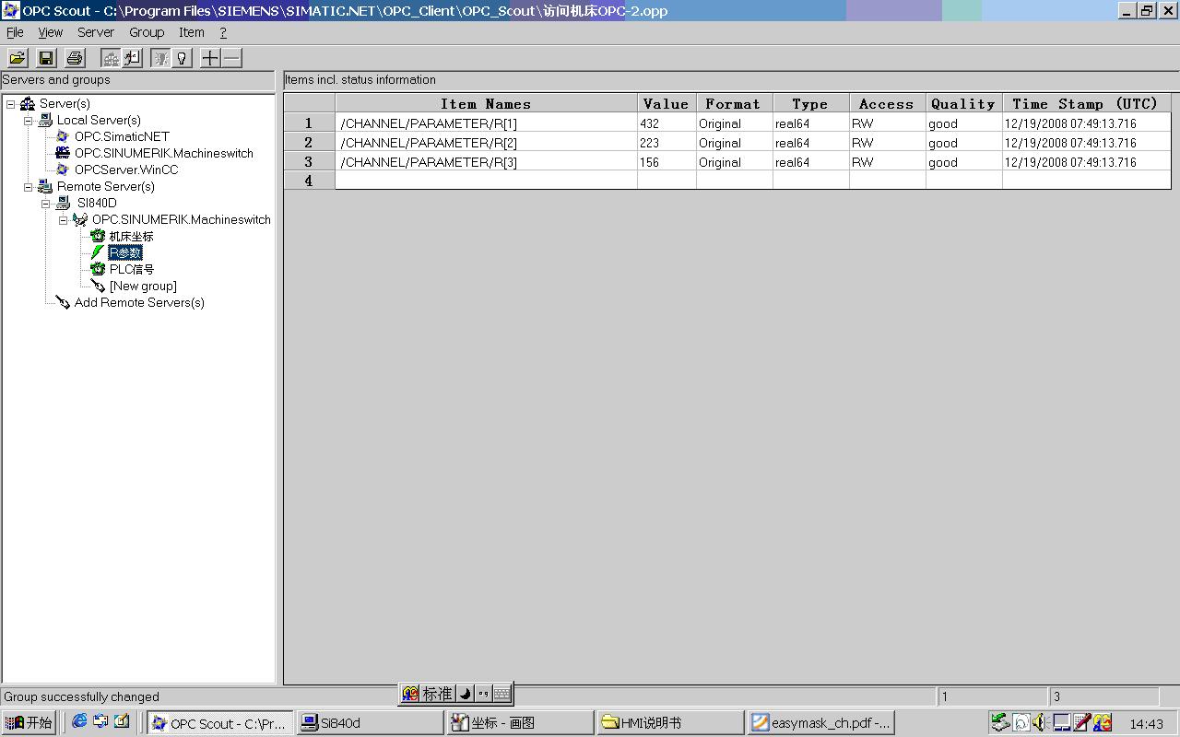Image resolution: width=1180 pixels, height=737 pixels.
Task: Click the Print toolbar icon
Action: click(x=75, y=58)
